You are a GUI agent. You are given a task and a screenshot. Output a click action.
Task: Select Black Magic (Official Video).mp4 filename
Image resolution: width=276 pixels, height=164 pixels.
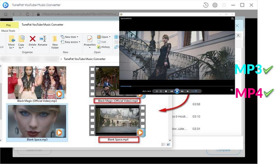[x=118, y=101]
